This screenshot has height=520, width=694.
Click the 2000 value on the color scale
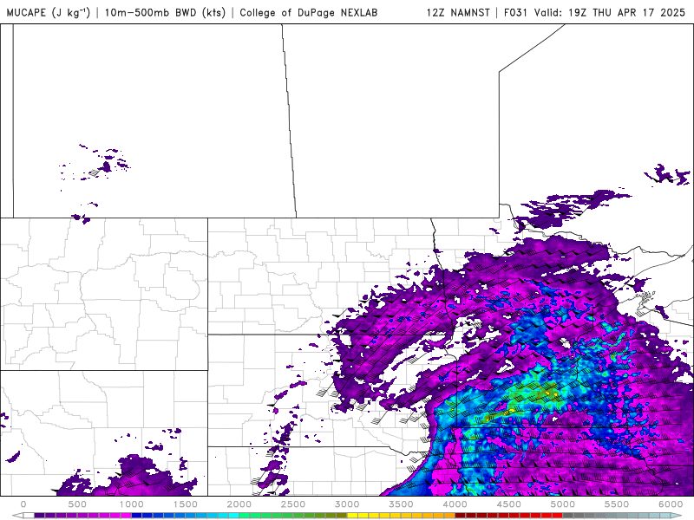click(x=239, y=504)
